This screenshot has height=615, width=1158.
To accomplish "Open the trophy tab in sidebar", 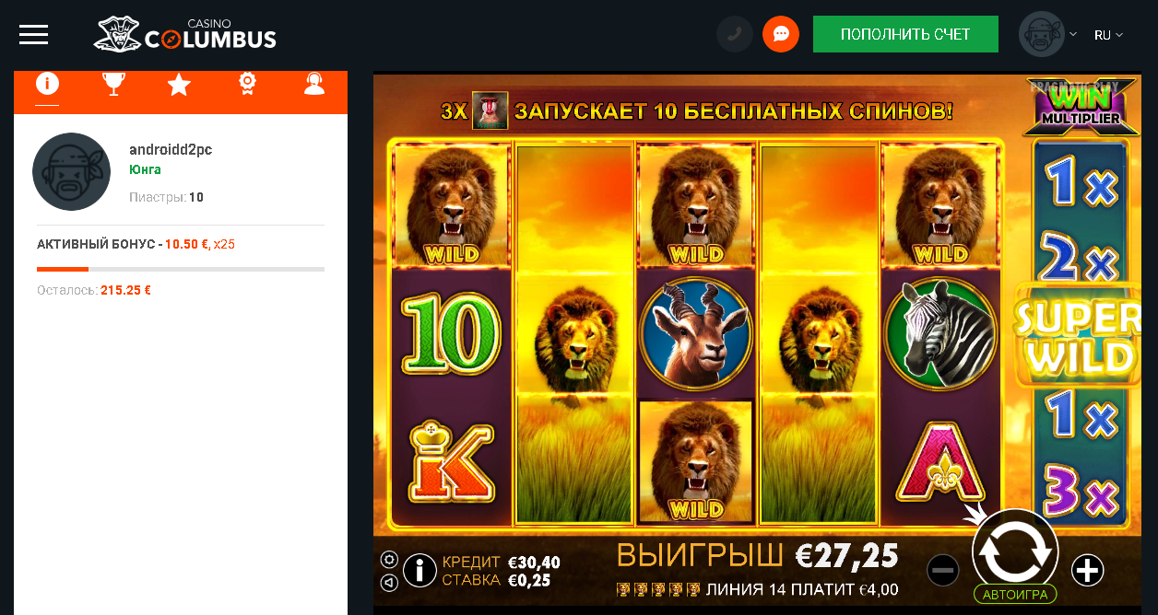I will click(113, 85).
